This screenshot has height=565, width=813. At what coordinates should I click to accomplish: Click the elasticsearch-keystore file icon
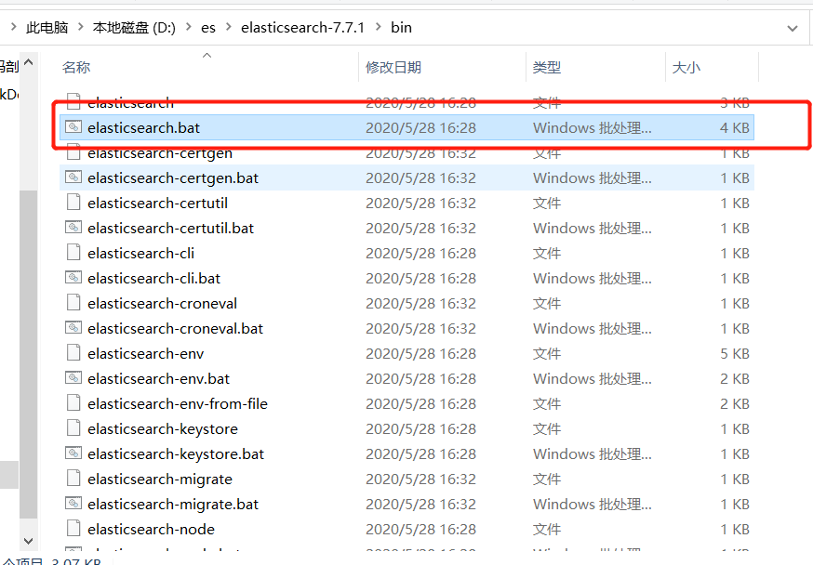(x=73, y=428)
